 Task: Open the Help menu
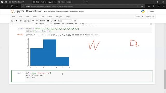[68, 17]
